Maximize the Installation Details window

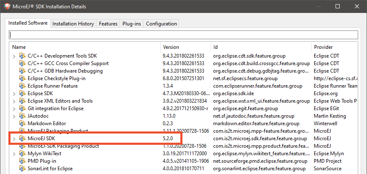click(338, 7)
